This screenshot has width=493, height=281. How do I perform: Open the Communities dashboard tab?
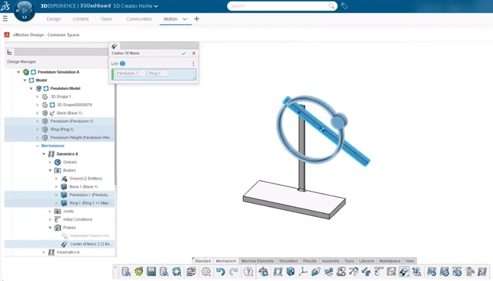point(139,19)
